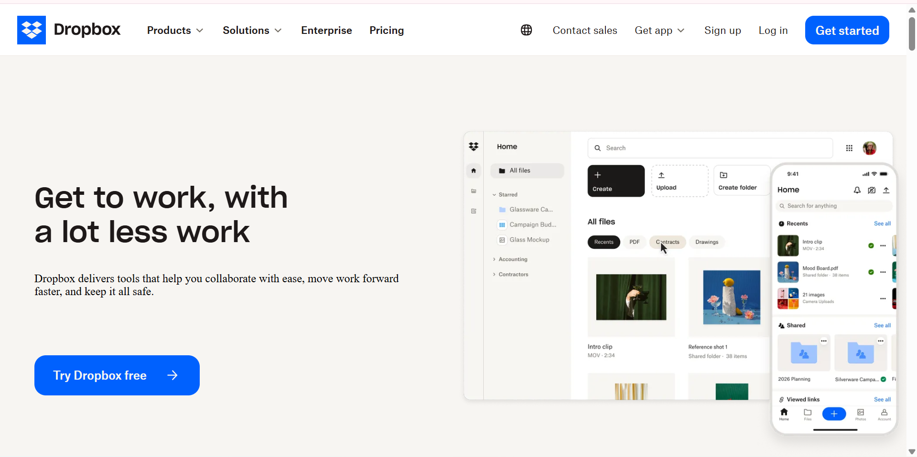
Task: Tap the upload arrow icon in phone header
Action: (x=886, y=190)
